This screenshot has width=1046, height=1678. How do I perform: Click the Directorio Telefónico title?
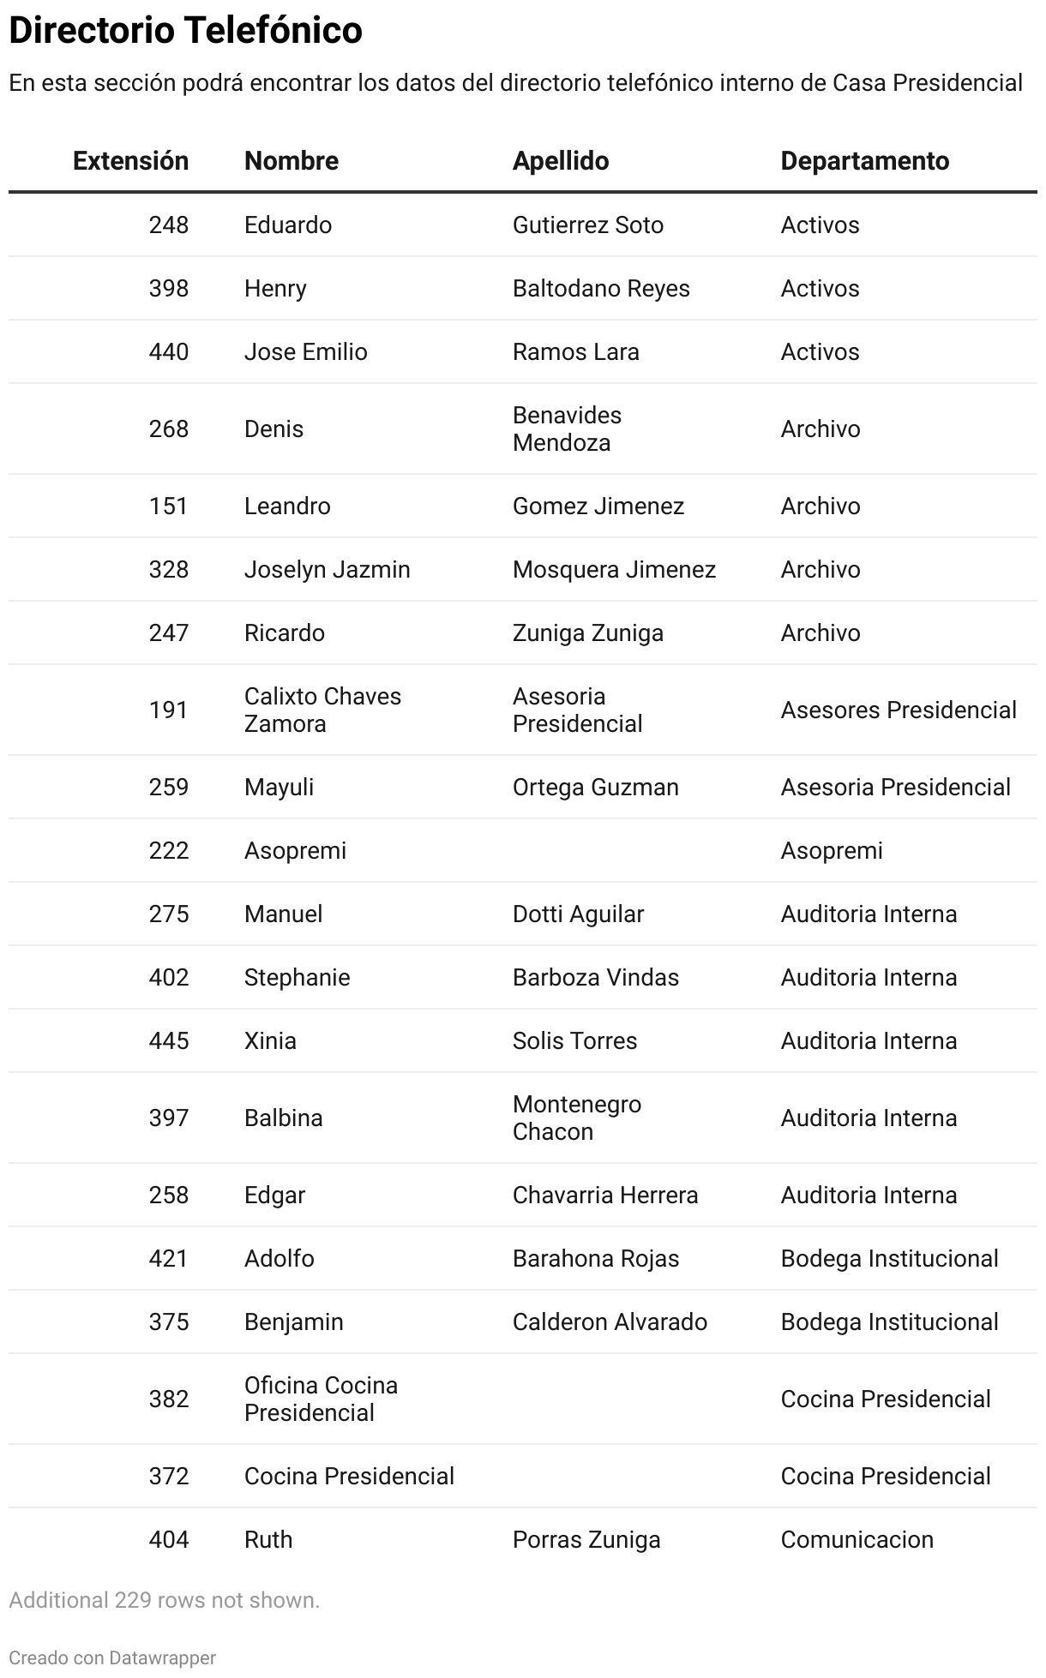(x=186, y=31)
